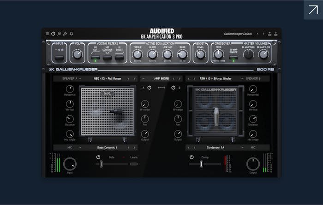Toggle the Comp power button
323x205 pixels.
pyautogui.click(x=191, y=157)
